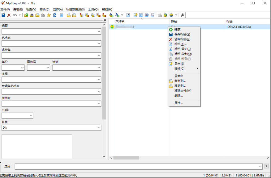Expand the 流派 genre dropdown

99,68
